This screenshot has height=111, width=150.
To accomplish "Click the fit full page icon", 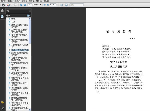I will click(x=66, y=5).
